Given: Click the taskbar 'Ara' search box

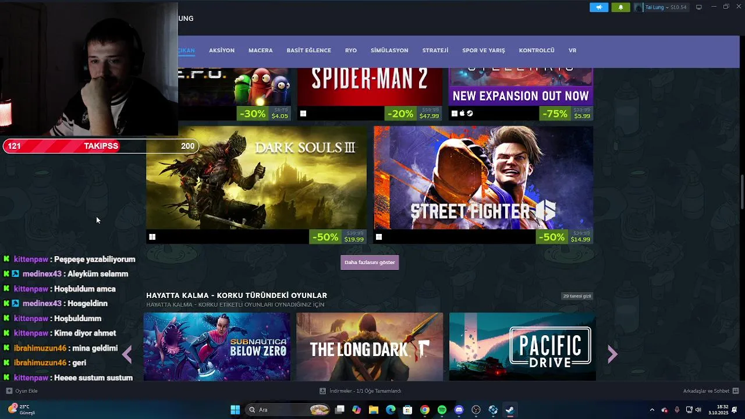Looking at the screenshot, I should 288,410.
